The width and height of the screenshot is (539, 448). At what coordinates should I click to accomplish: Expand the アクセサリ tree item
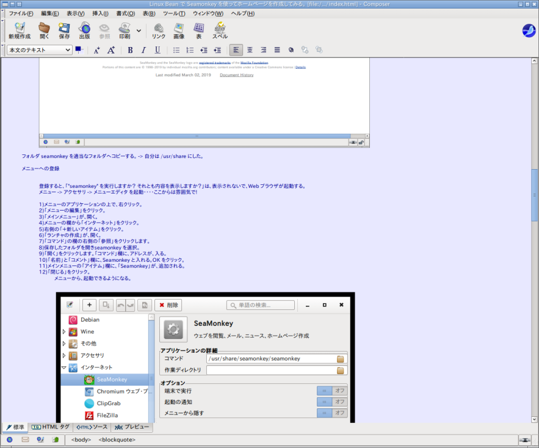[x=64, y=355]
